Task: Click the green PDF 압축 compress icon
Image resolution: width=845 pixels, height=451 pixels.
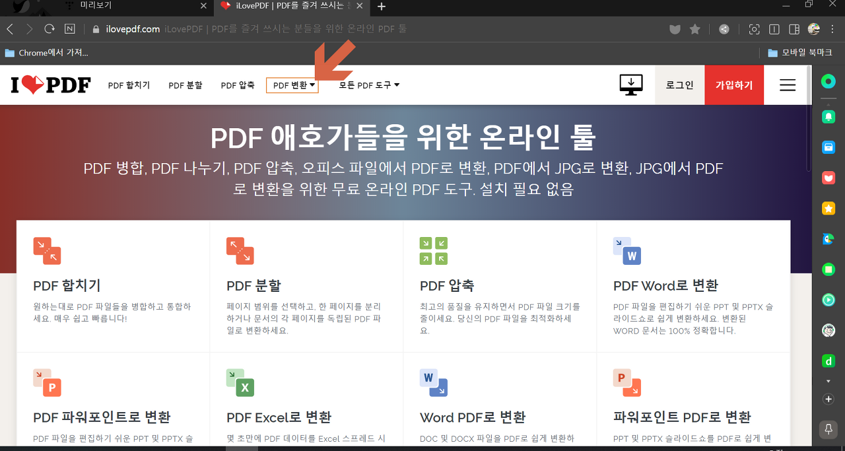Action: tap(434, 251)
